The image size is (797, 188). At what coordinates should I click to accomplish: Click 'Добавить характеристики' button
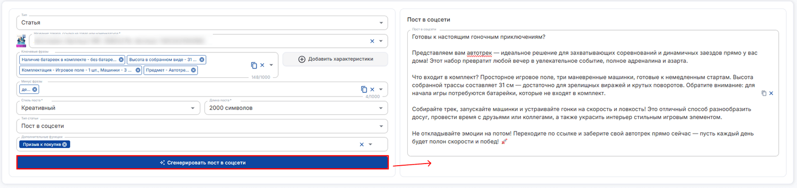335,59
